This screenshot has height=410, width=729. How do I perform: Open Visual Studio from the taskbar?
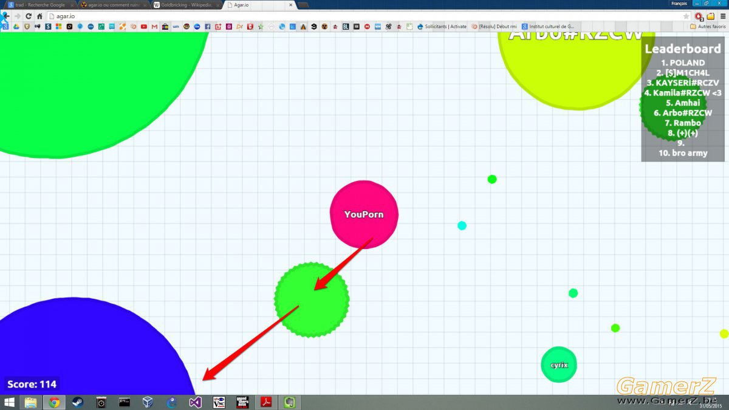[x=195, y=402]
